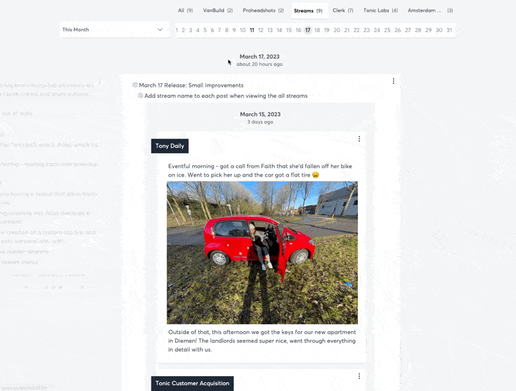Open three-dot menu on Tonic Customer Acquisition post

click(x=359, y=376)
